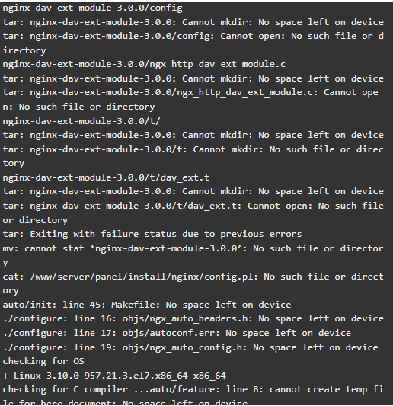Image resolution: width=393 pixels, height=406 pixels.
Task: Click the './configure: line 19' ngx_auto_config.h error
Action: [x=190, y=347]
